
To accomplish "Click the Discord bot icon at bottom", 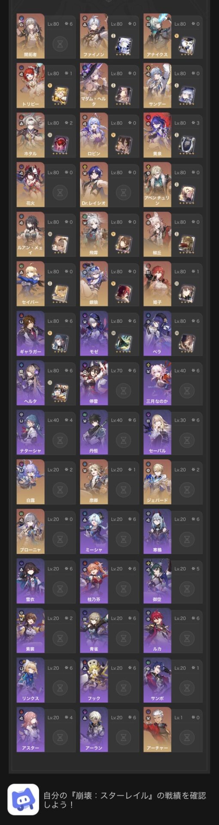I will point(23,799).
